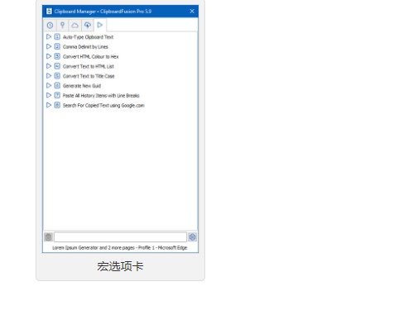Viewport: 403px width, 310px height.
Task: Select Convert Text to Title Case macro
Action: [89, 76]
